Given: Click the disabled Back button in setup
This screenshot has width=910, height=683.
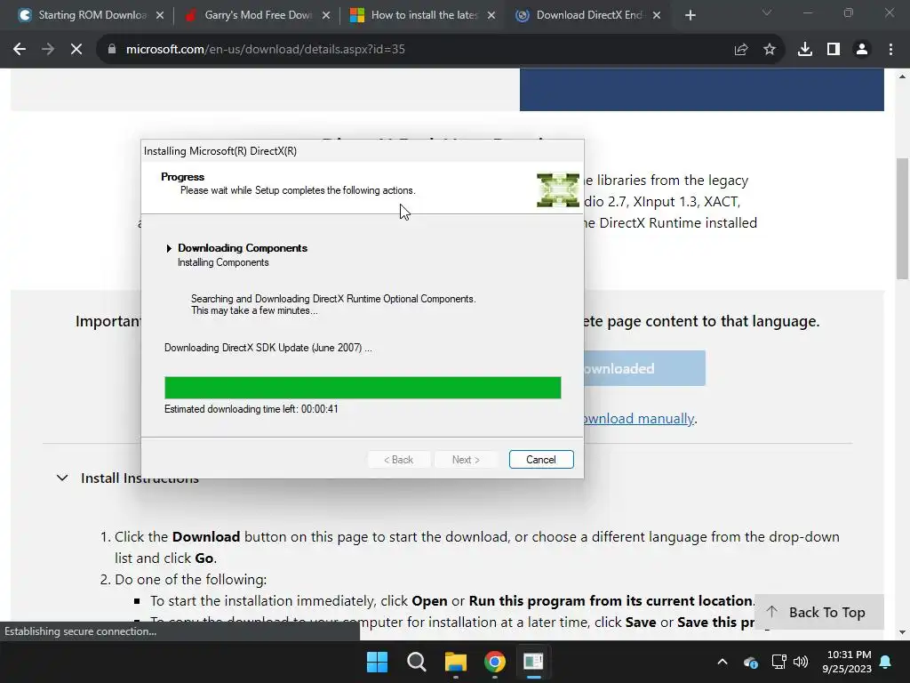Looking at the screenshot, I should (x=399, y=460).
